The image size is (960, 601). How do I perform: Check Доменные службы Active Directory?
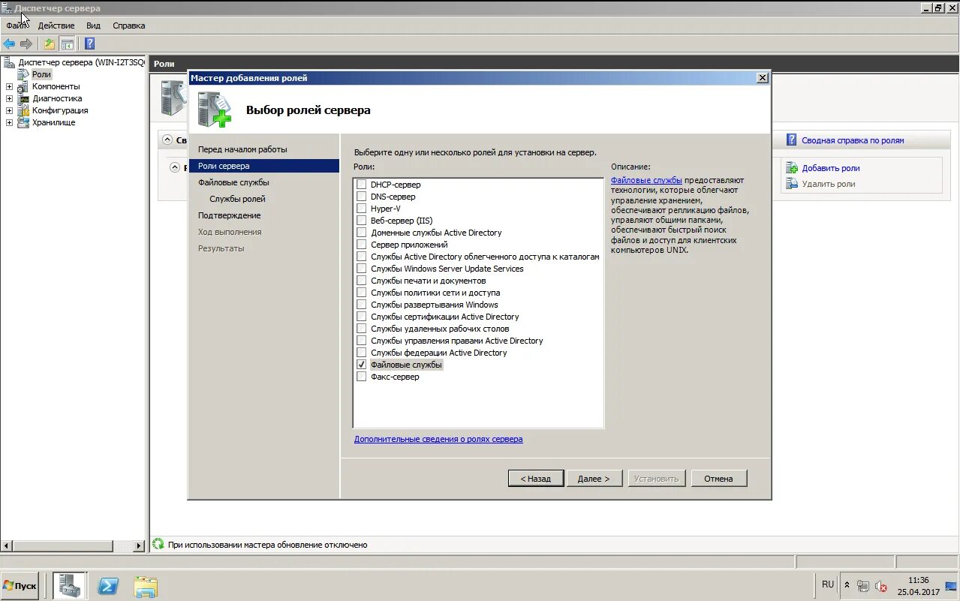tap(362, 233)
